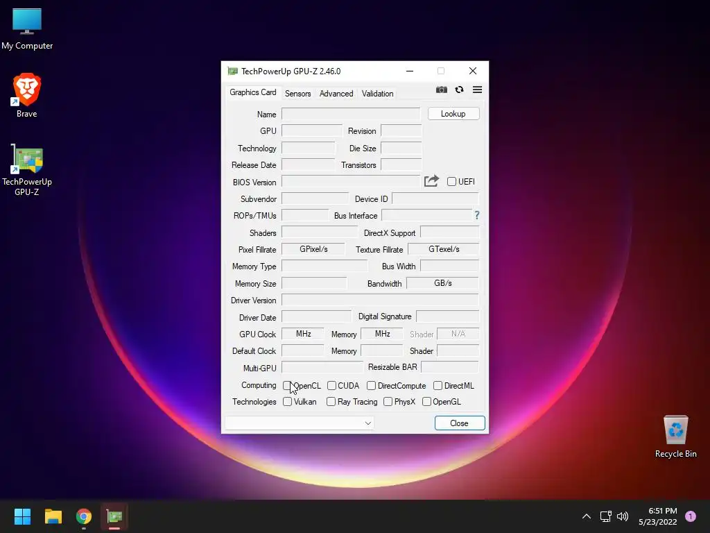Expand the GPU selection dropdown at the bottom
This screenshot has height=533, width=710.
368,423
